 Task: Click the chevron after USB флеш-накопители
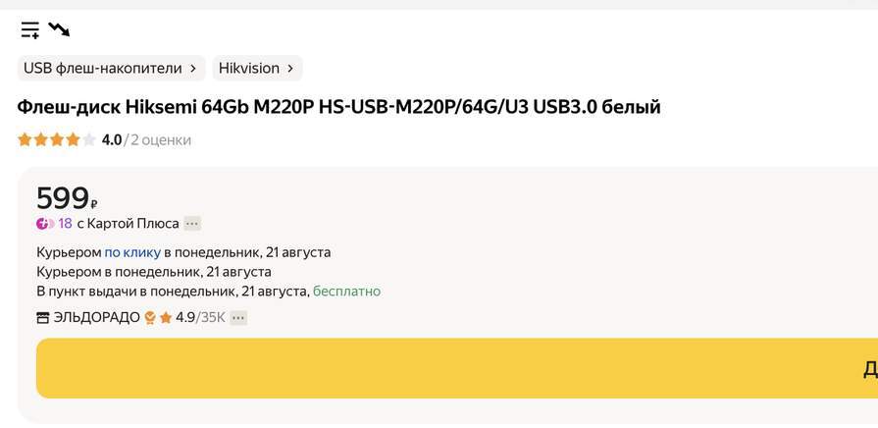[x=192, y=69]
